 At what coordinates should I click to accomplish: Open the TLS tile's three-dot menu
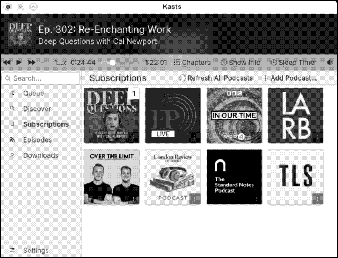pyautogui.click(x=318, y=199)
